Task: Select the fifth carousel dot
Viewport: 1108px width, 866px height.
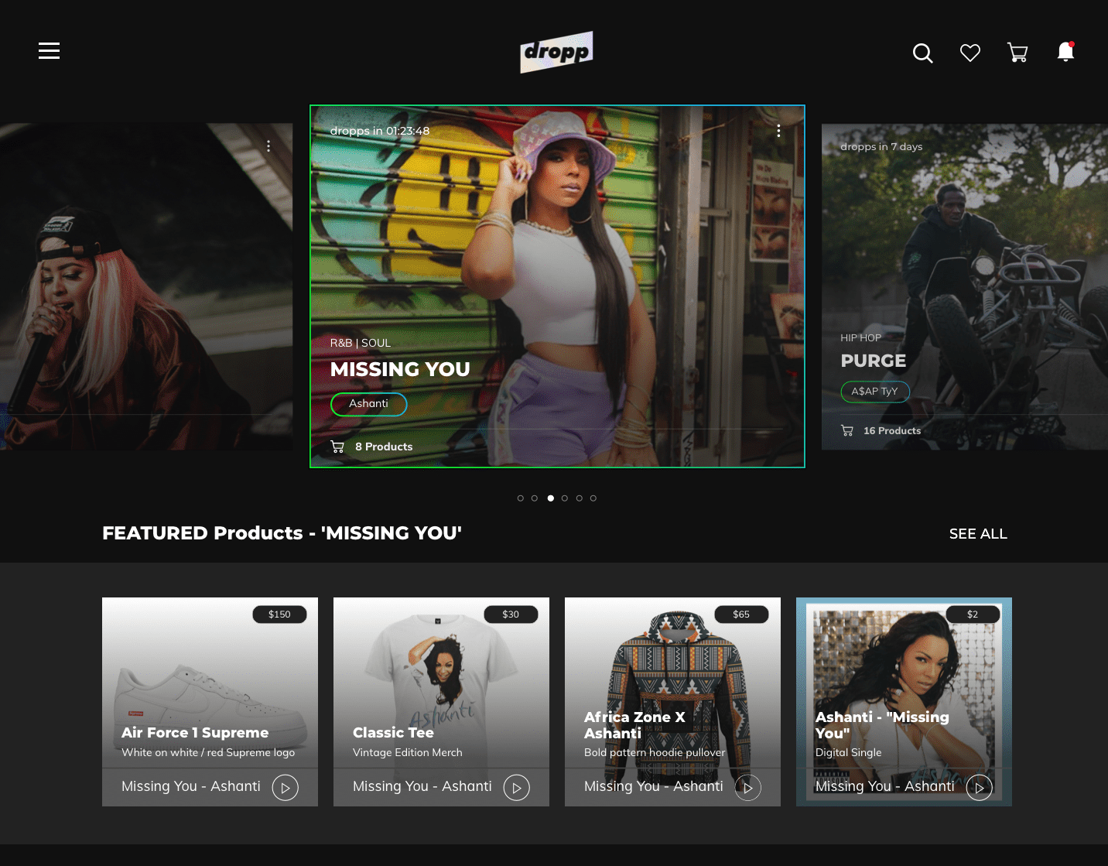Action: tap(580, 498)
